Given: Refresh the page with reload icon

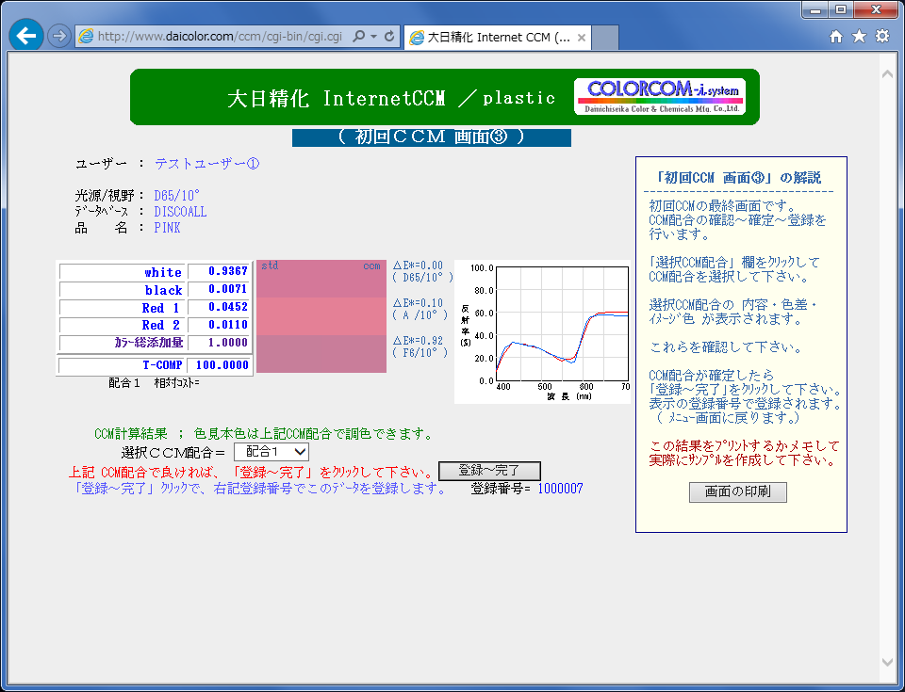Looking at the screenshot, I should 389,37.
